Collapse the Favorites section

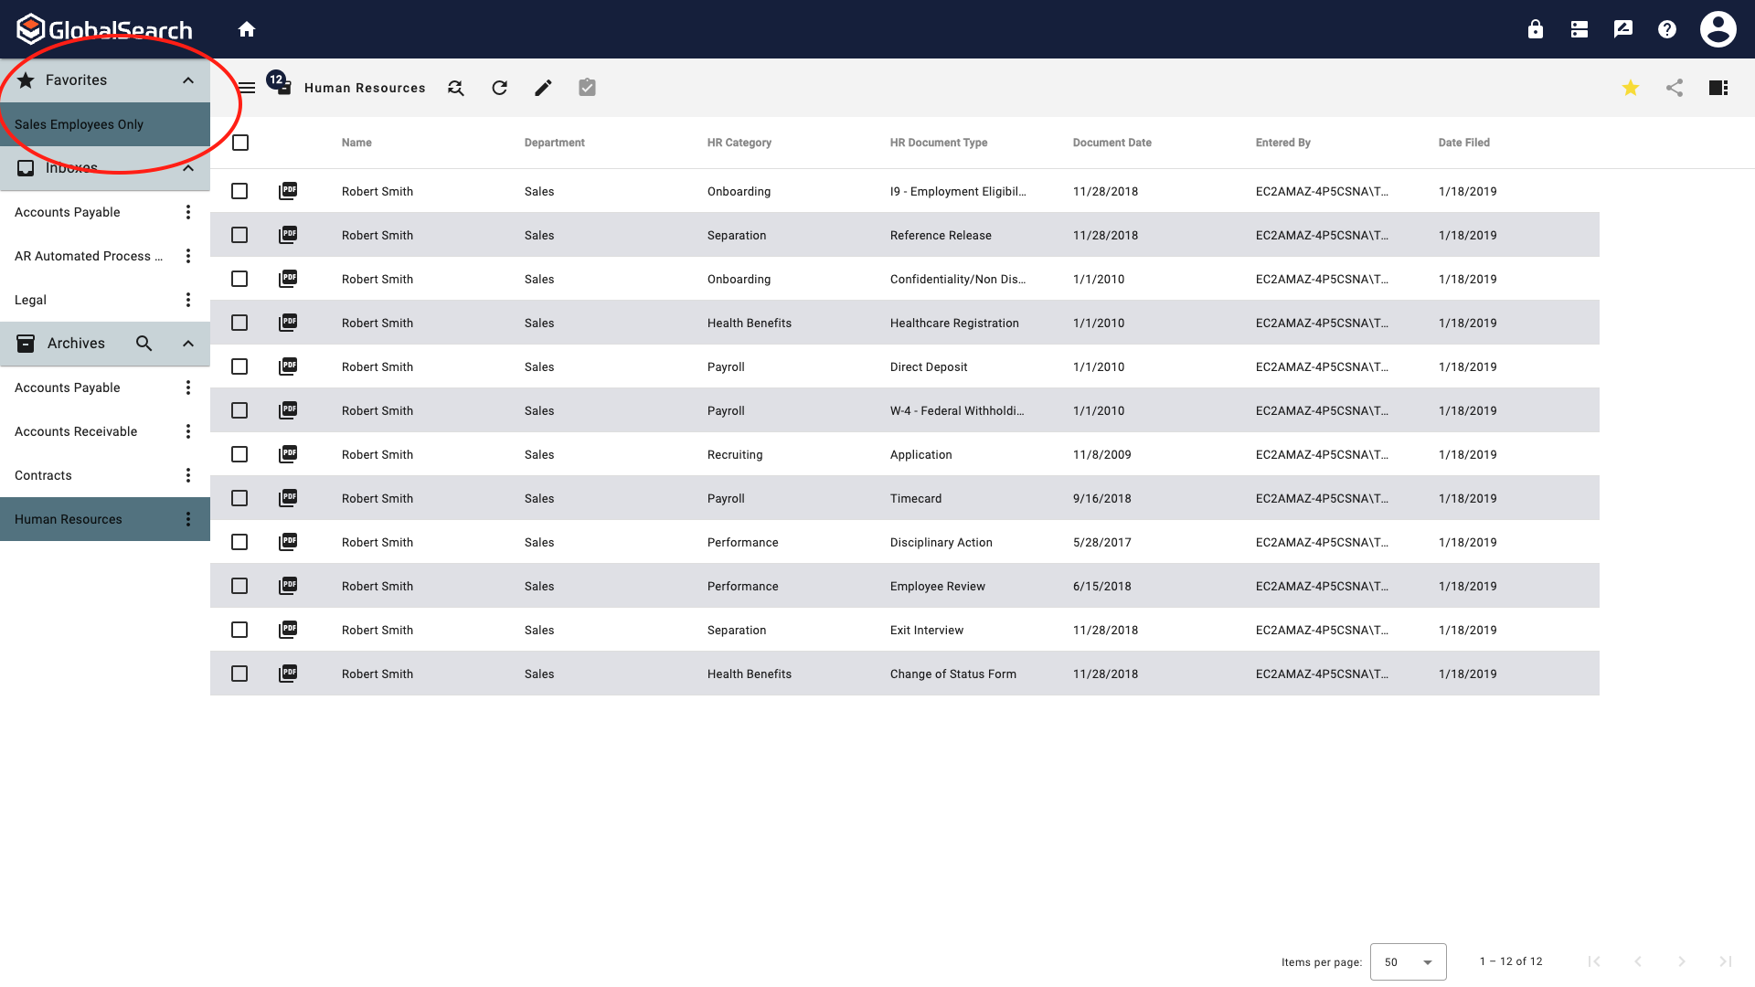coord(188,80)
